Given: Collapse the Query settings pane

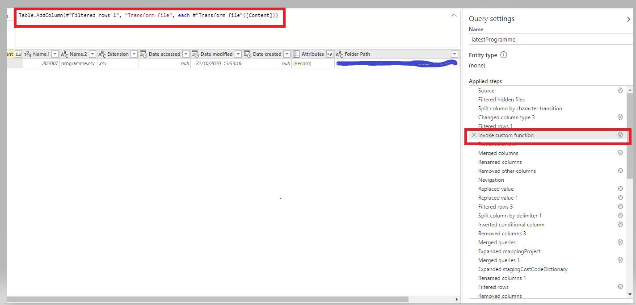Looking at the screenshot, I should tap(629, 19).
